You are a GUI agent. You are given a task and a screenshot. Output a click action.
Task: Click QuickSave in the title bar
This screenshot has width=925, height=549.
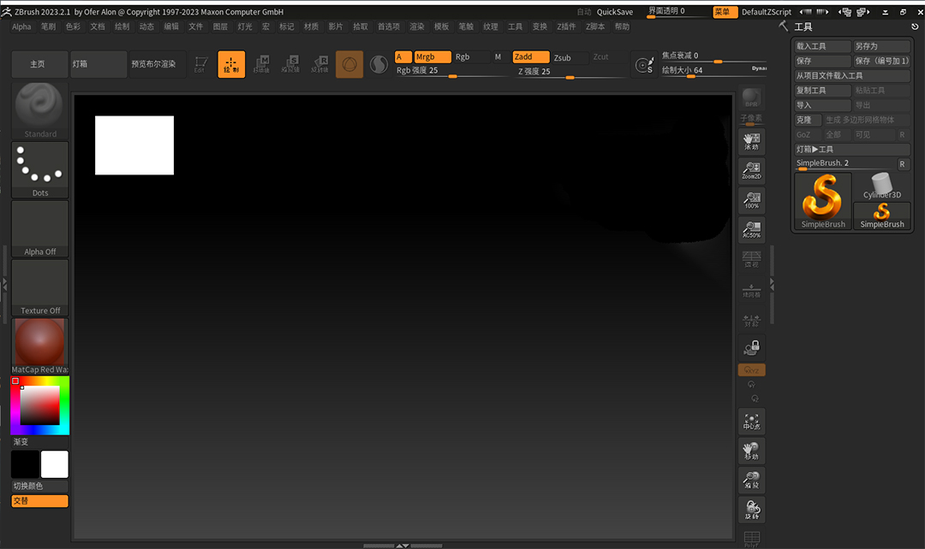tap(615, 12)
